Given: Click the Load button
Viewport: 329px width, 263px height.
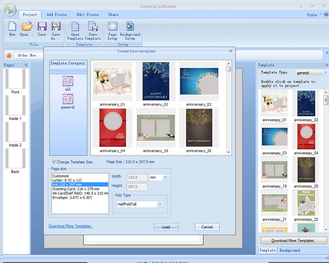Looking at the screenshot, I should point(166,227).
